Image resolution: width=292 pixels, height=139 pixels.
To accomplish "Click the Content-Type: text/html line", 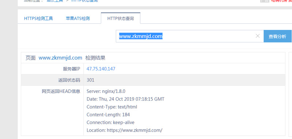I will click(x=112, y=107).
